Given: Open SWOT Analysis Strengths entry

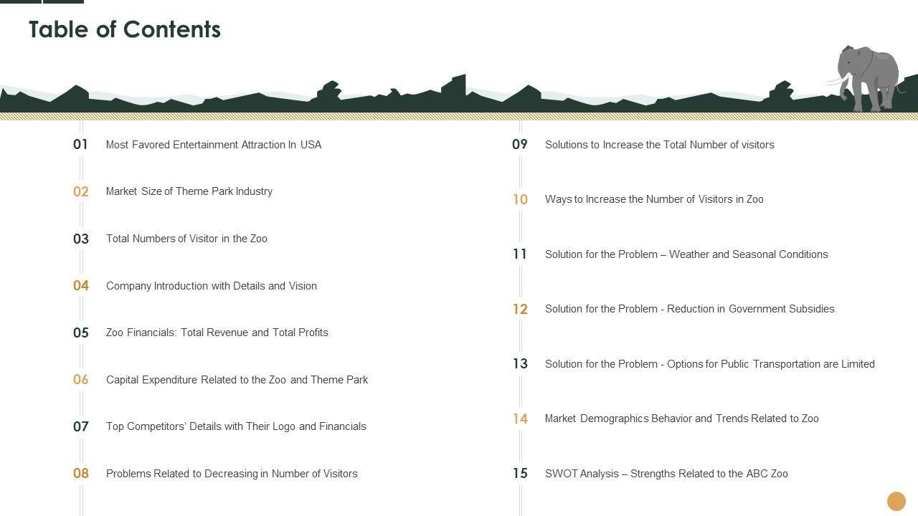Looking at the screenshot, I should pos(666,474).
